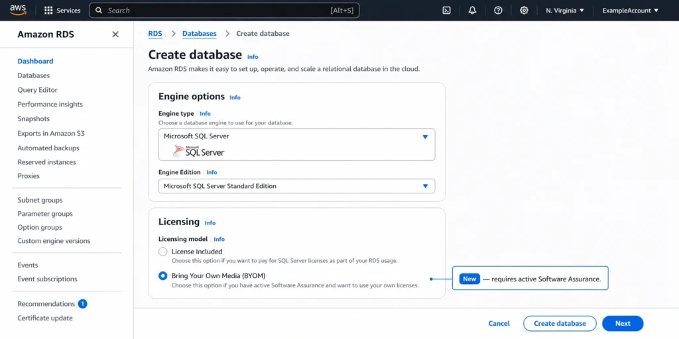Open the help question mark menu
The image size is (679, 339).
[498, 11]
